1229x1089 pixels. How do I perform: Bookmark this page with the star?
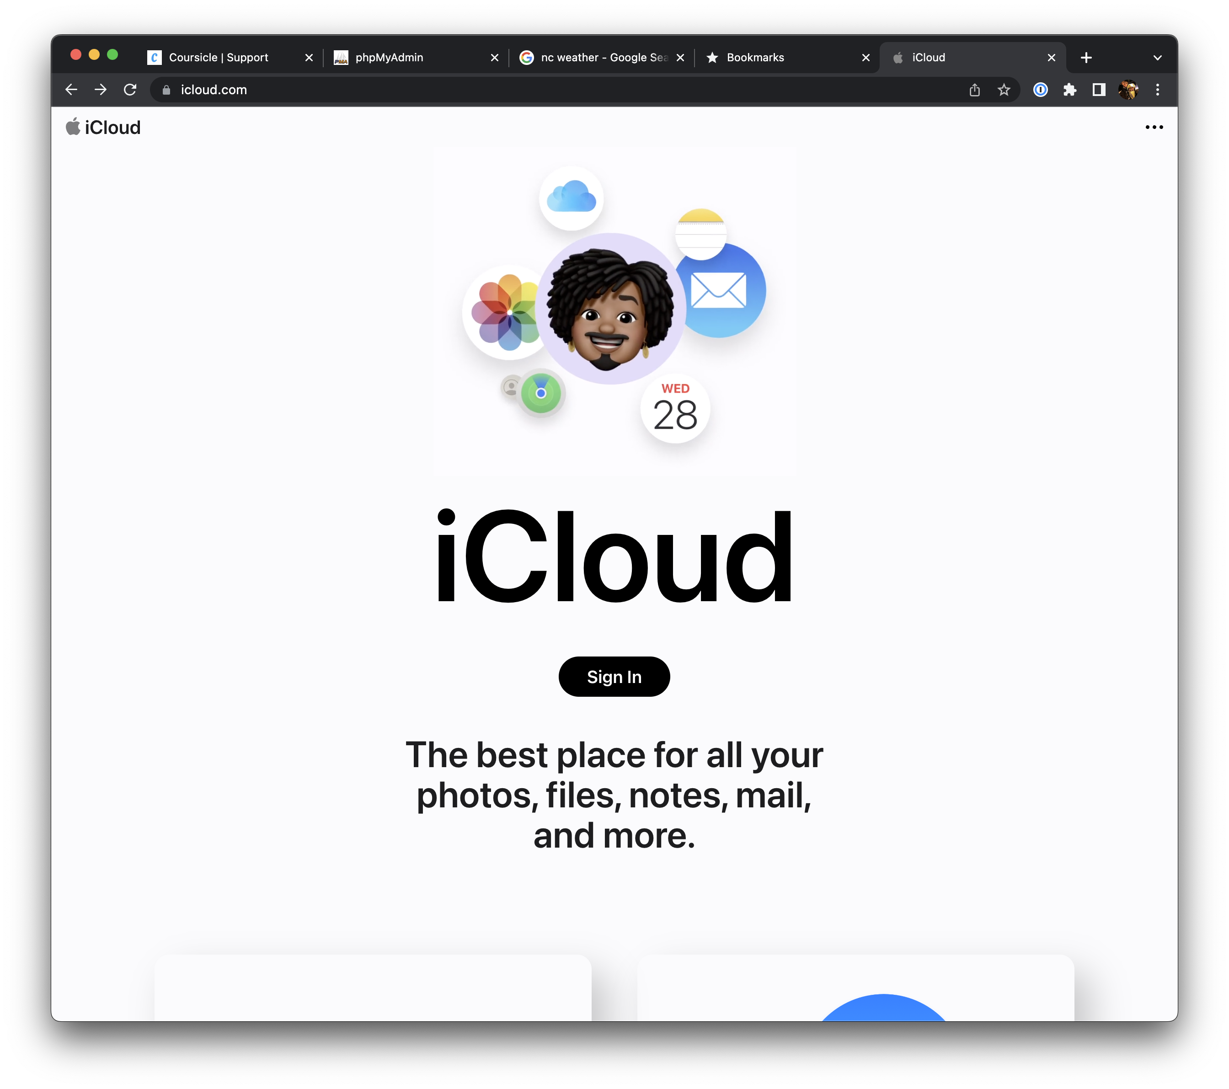[1004, 90]
